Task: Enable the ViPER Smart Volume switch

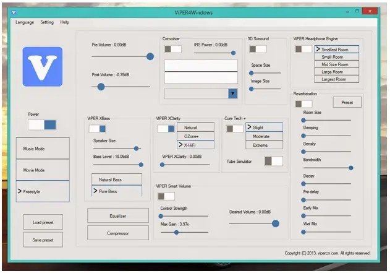Action: click(166, 196)
